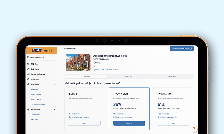Click the Kantoorstatistieken bar chart icon
The height and width of the screenshot is (134, 224).
[x=28, y=74]
